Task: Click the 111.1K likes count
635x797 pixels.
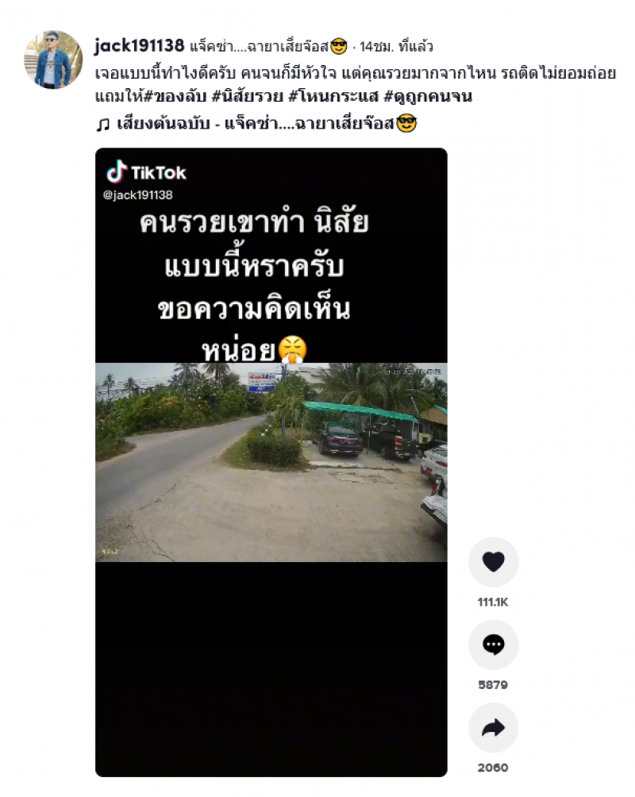Action: pyautogui.click(x=493, y=602)
